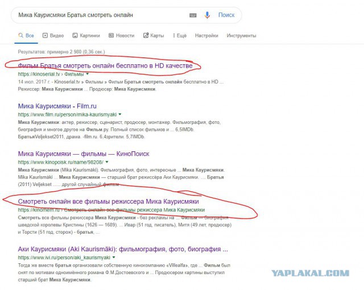Click the results count text Результатов: примерно 2 980
Image resolution: width=364 pixels, height=290 pixels.
(x=61, y=52)
